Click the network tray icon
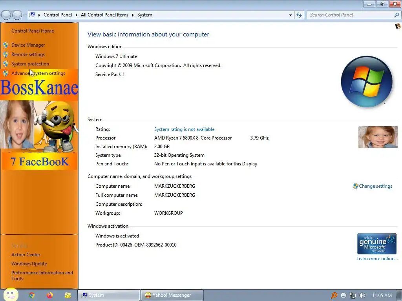This screenshot has height=301, width=402. point(353,296)
